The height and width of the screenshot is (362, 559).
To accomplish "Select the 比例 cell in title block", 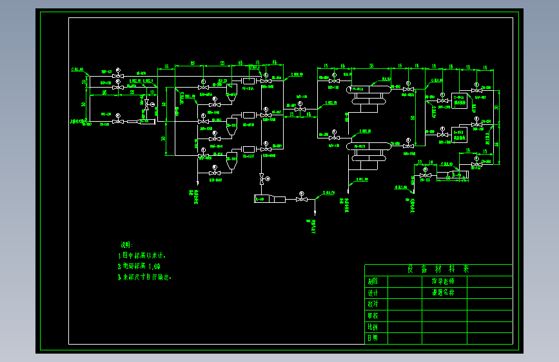I will click(376, 327).
